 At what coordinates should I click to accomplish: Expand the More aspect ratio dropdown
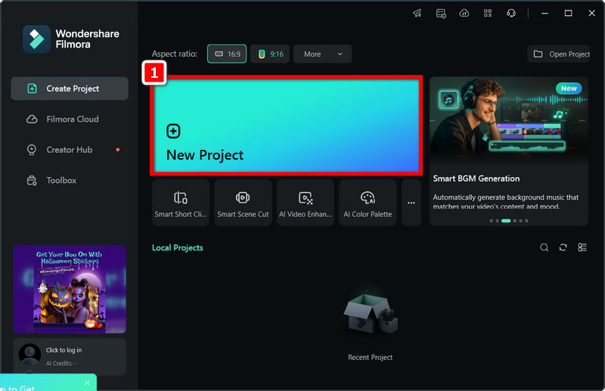coord(322,54)
